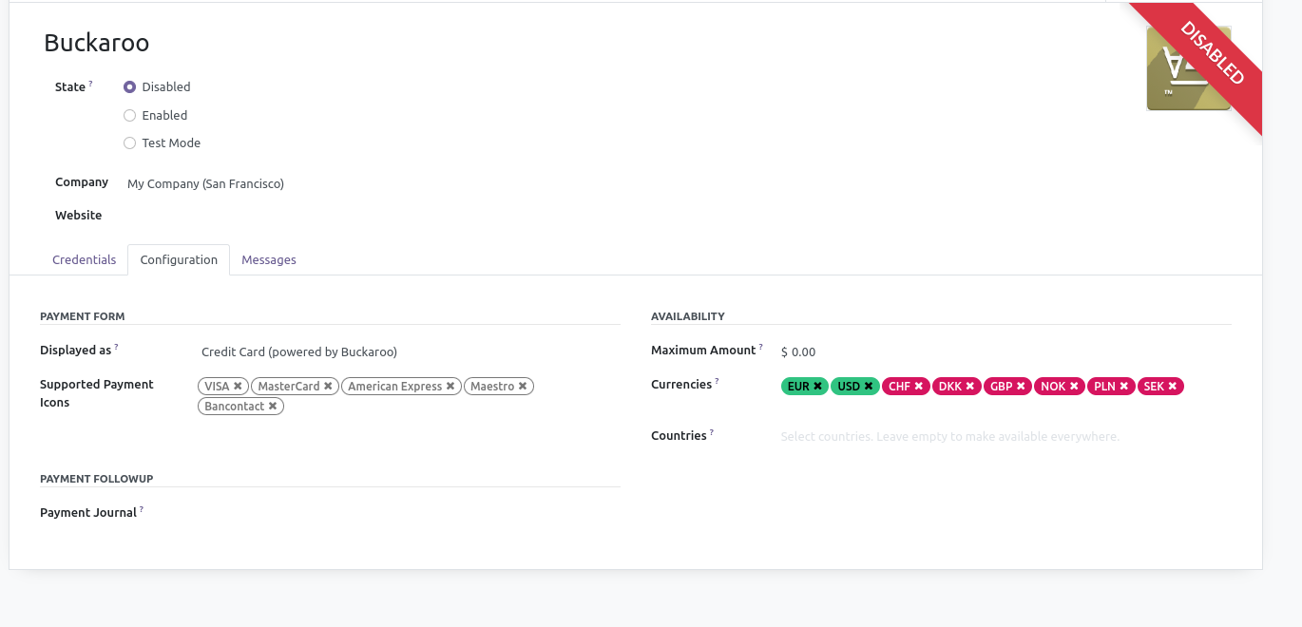Click the PAYMENT FORM section heading
Viewport: 1302px width, 627px height.
click(83, 316)
